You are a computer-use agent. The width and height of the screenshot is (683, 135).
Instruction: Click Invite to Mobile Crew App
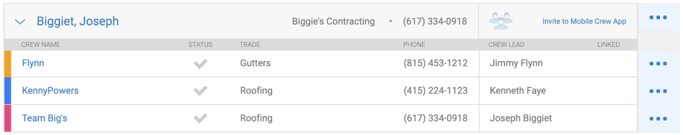point(584,21)
